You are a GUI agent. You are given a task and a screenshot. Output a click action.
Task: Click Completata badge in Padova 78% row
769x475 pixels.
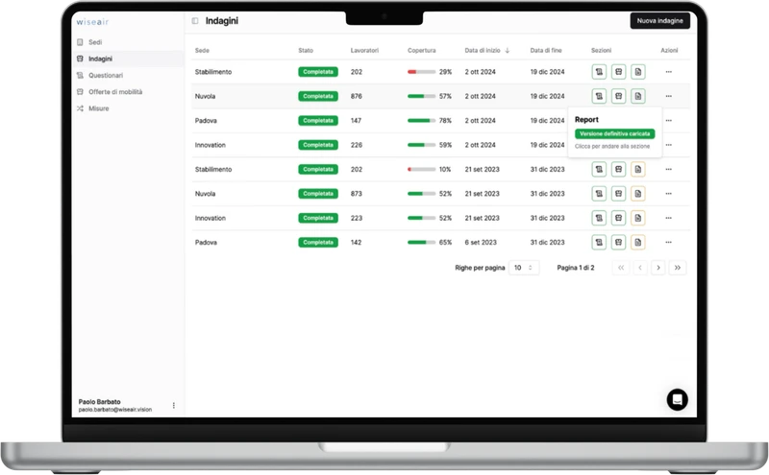318,121
